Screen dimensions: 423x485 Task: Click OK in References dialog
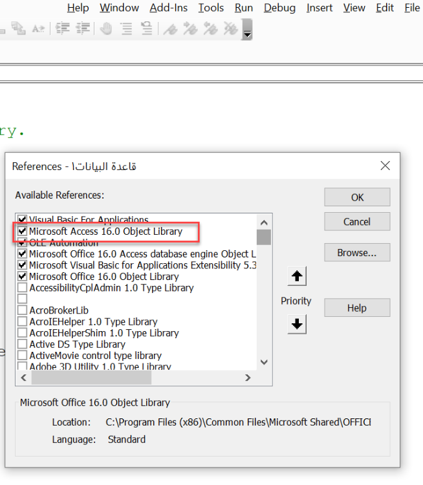[357, 197]
